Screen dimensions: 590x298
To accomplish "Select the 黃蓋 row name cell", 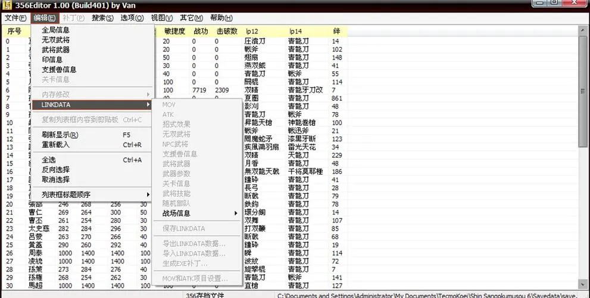I will [35, 245].
